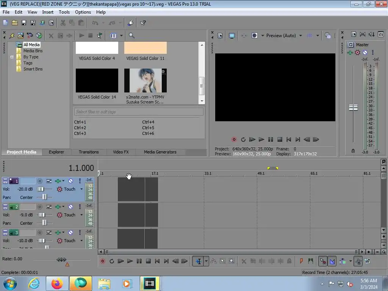
Task: Click the What's This help icon
Action: [143, 23]
